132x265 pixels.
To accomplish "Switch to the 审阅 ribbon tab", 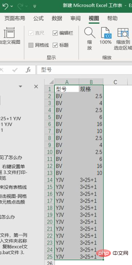I will [75, 18].
